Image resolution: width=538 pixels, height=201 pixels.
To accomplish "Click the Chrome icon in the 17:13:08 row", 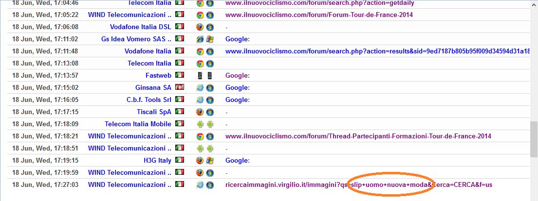I will pyautogui.click(x=200, y=64).
